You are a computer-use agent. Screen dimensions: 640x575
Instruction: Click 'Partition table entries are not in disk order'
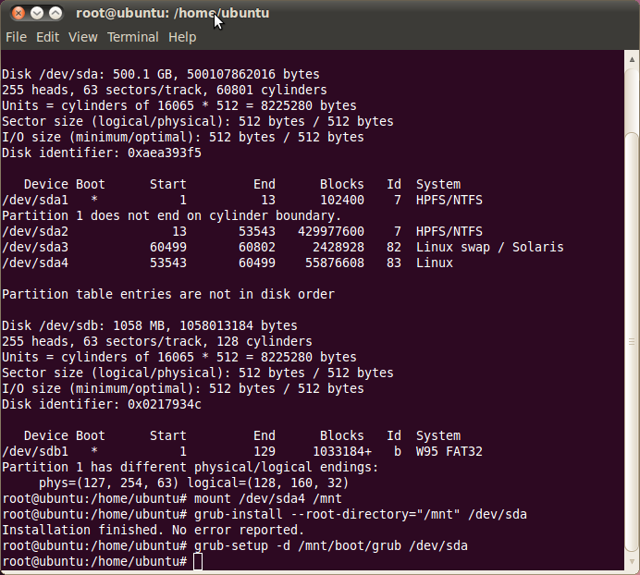pyautogui.click(x=168, y=294)
